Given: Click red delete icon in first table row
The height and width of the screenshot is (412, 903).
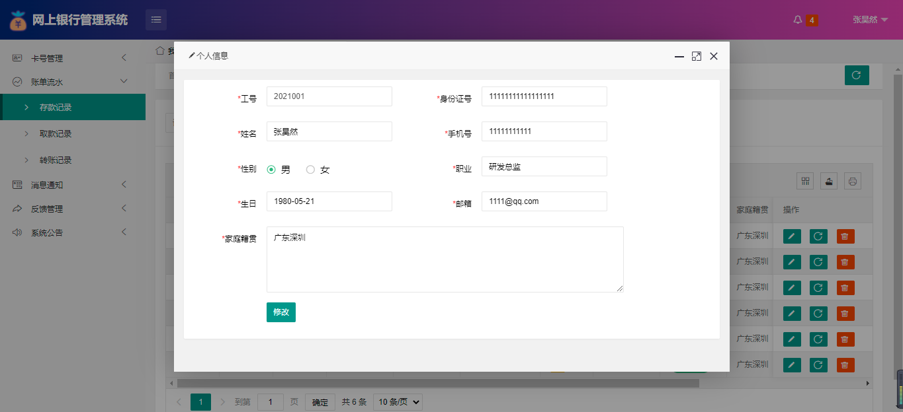Looking at the screenshot, I should pyautogui.click(x=845, y=236).
